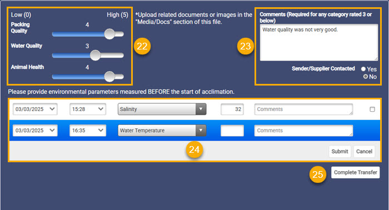389x210 pixels.
Task: Select Yes for Sender/Supplier Contacted
Action: click(363, 69)
